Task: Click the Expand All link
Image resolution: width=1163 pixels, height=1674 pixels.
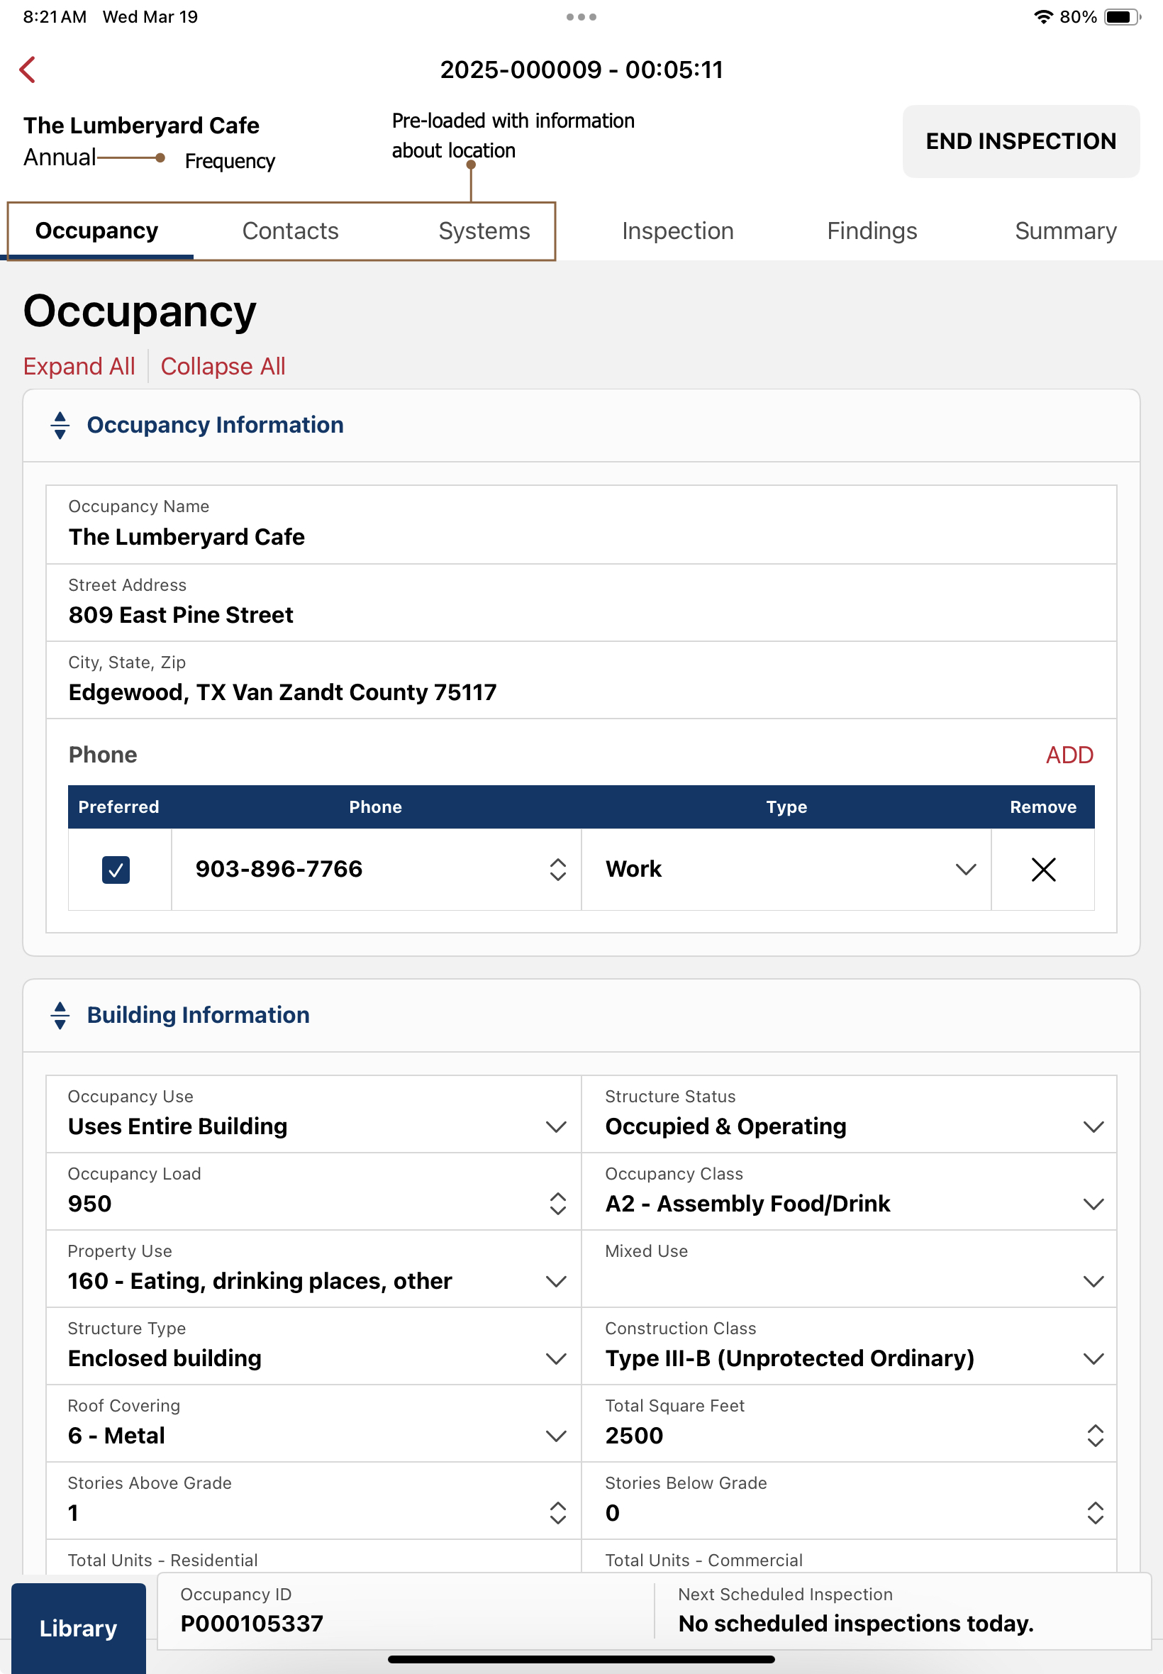Action: click(79, 366)
